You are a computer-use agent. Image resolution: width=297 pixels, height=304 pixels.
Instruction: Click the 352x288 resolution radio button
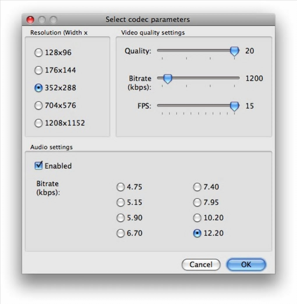click(x=38, y=88)
